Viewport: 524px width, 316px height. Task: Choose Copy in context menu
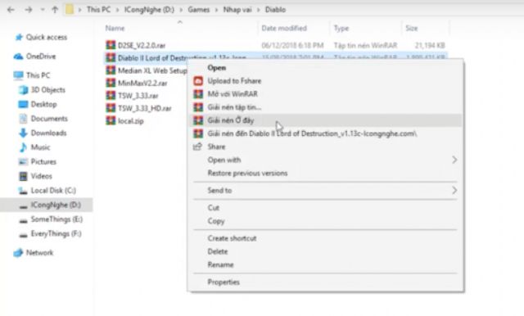click(216, 221)
